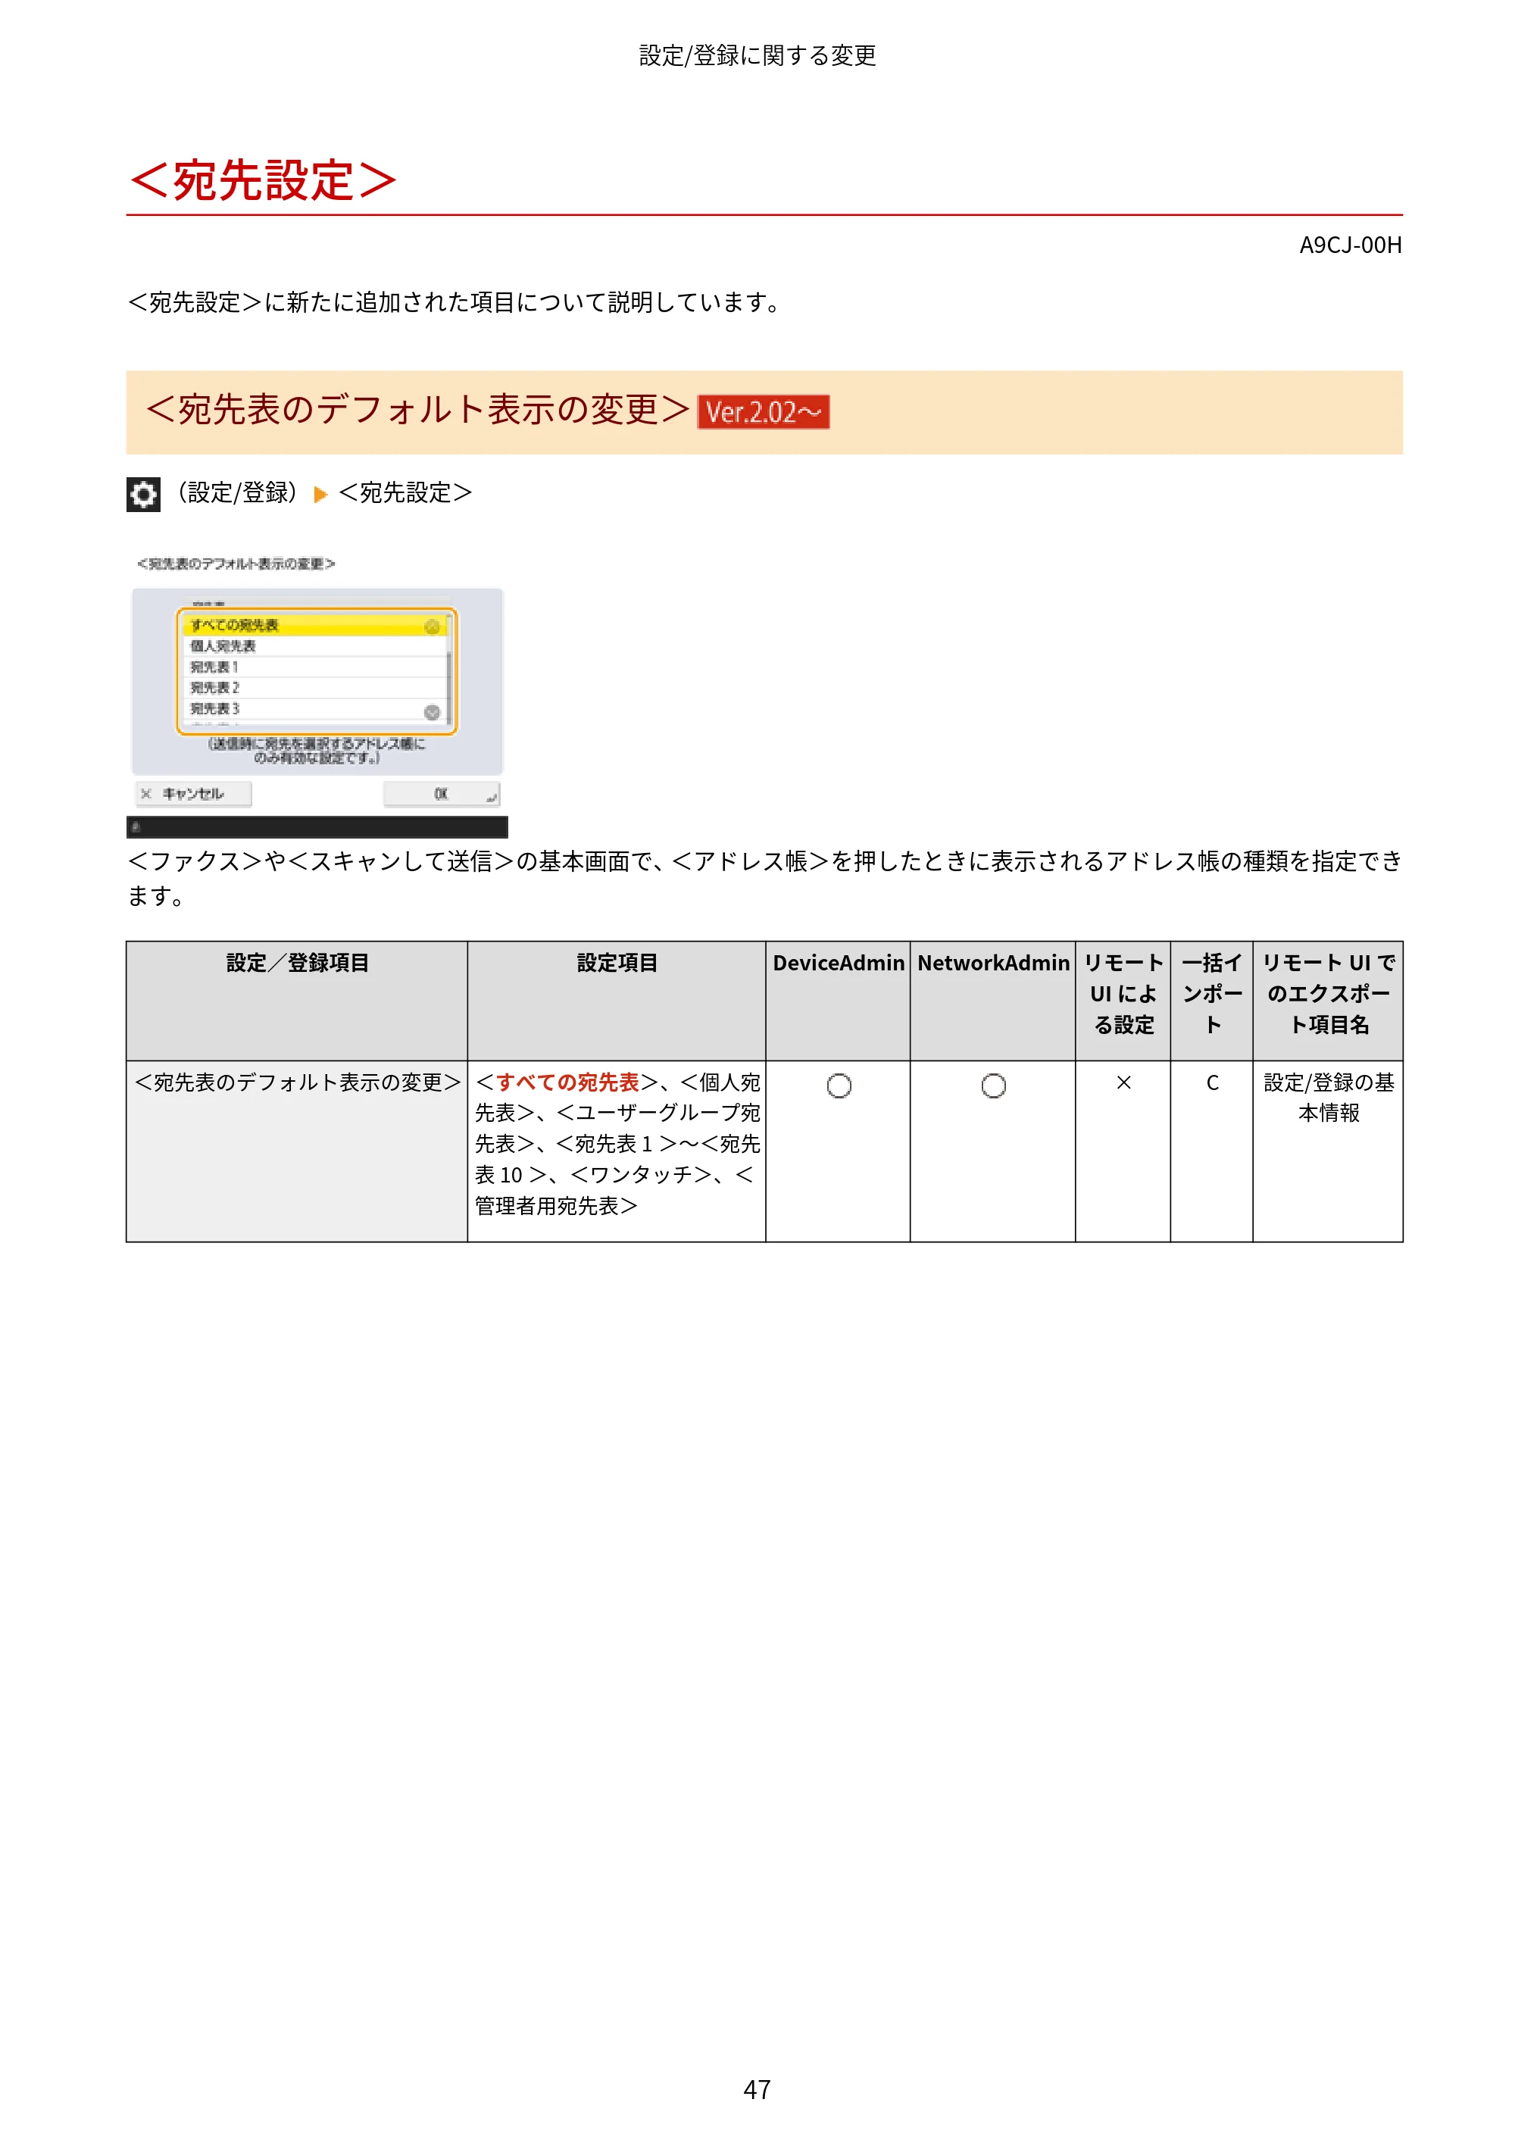Click circle mark under NetworkAdmin

[993, 1086]
